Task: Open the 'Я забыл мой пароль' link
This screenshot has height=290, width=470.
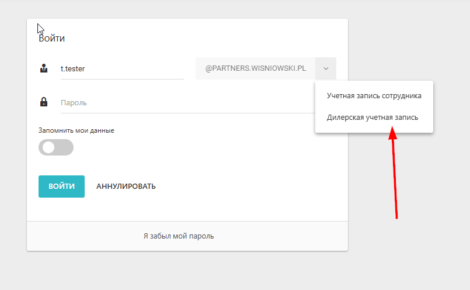Action: click(x=179, y=236)
